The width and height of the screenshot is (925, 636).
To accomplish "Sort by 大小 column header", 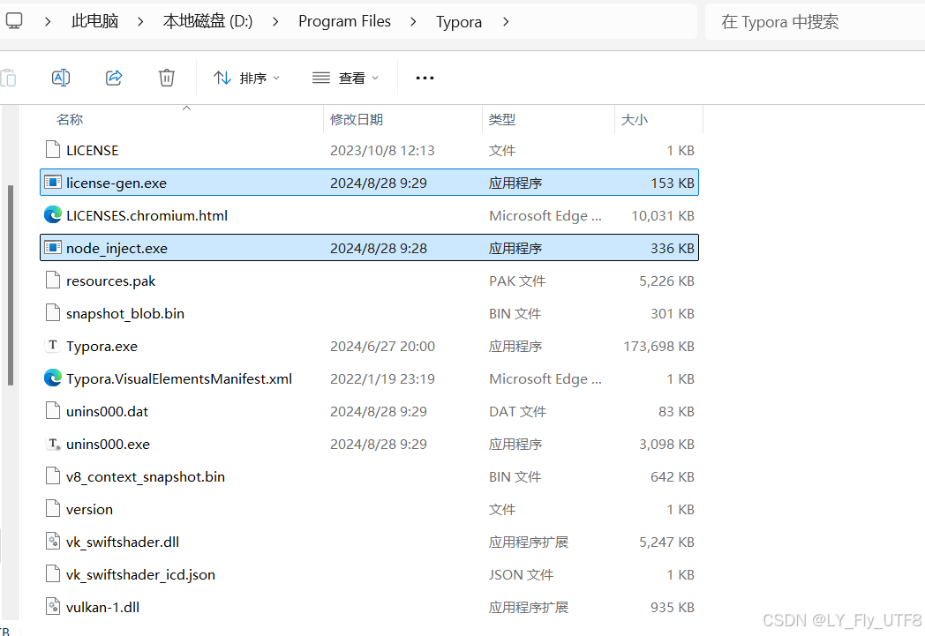I will pos(634,120).
